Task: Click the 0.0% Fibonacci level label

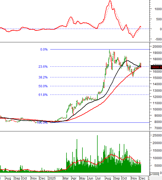Action: pyautogui.click(x=44, y=49)
